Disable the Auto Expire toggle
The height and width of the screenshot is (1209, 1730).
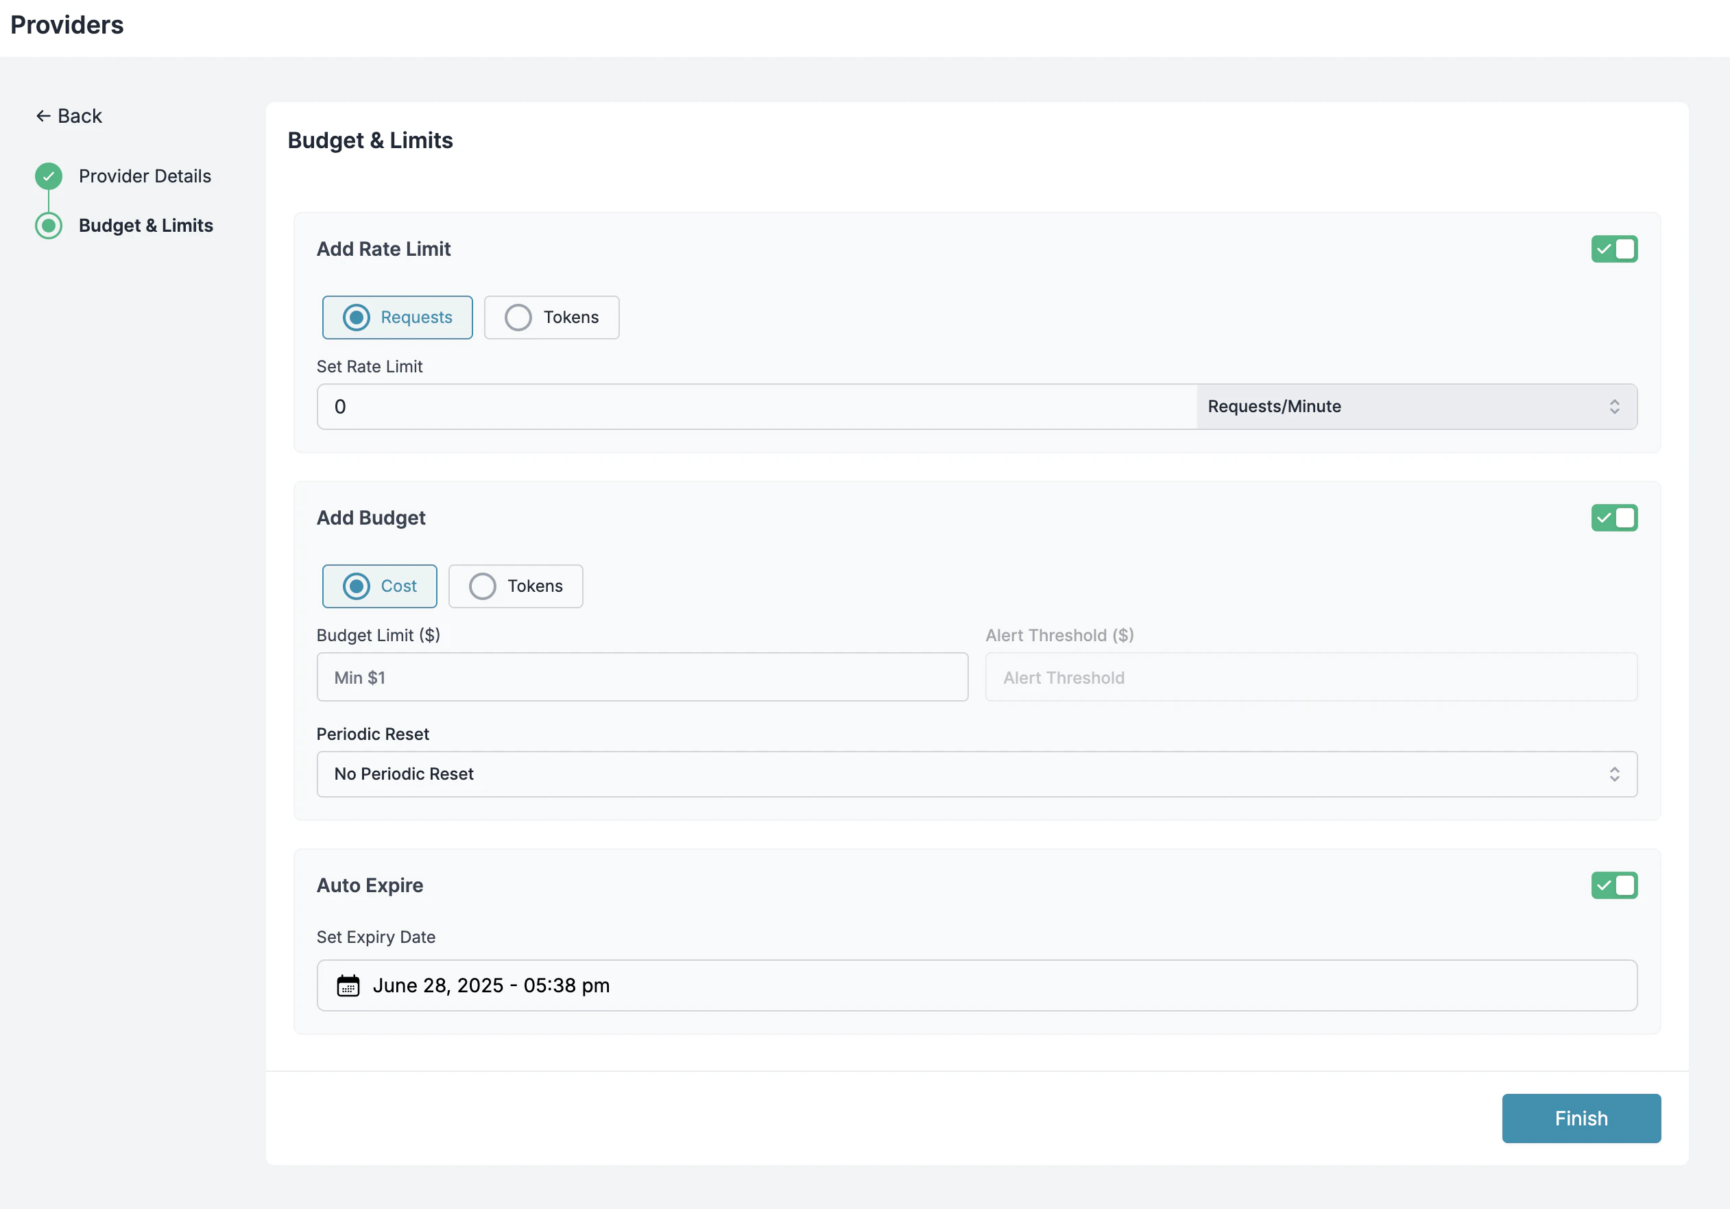[x=1614, y=885]
